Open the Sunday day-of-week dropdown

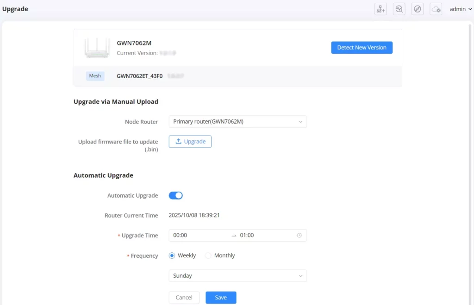(x=238, y=276)
